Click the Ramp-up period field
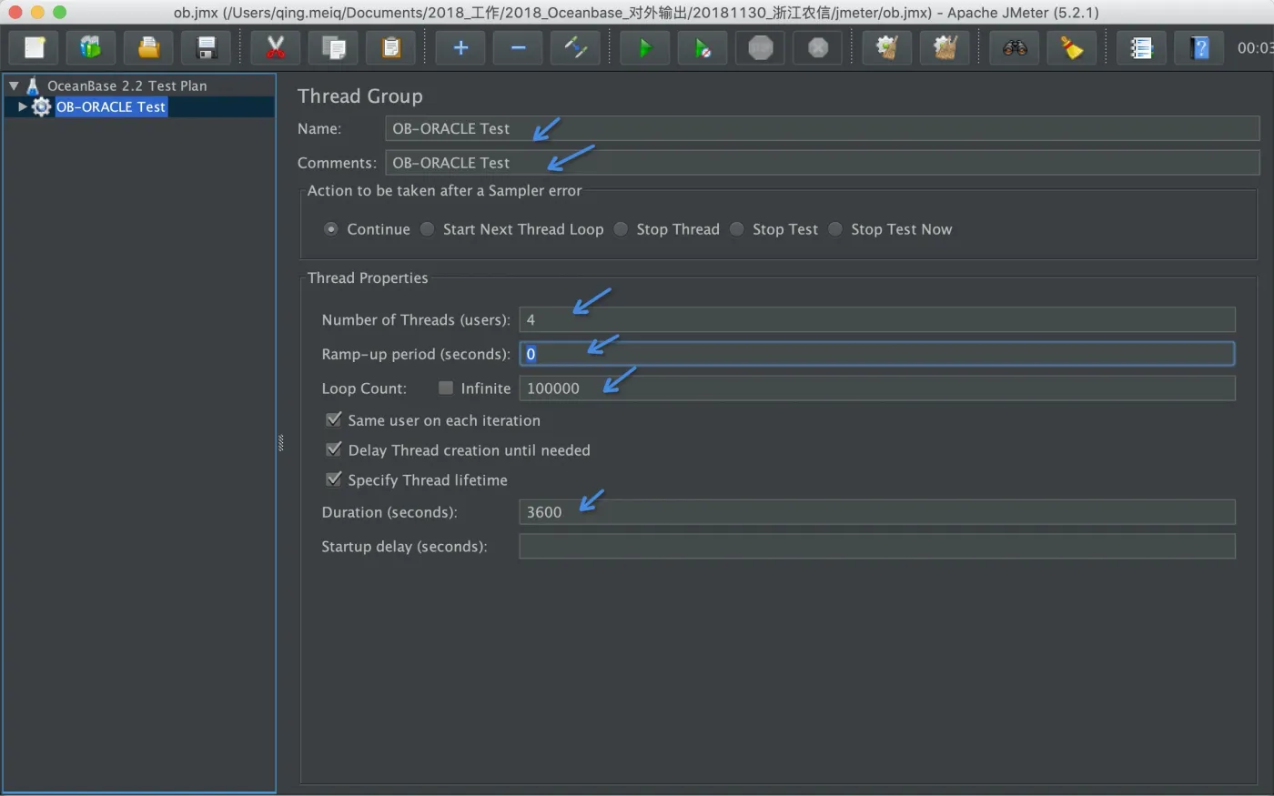Screen dimensions: 1274x796 pyautogui.click(x=877, y=354)
